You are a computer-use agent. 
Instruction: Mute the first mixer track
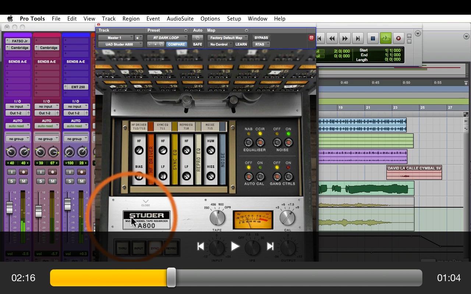pos(24,181)
